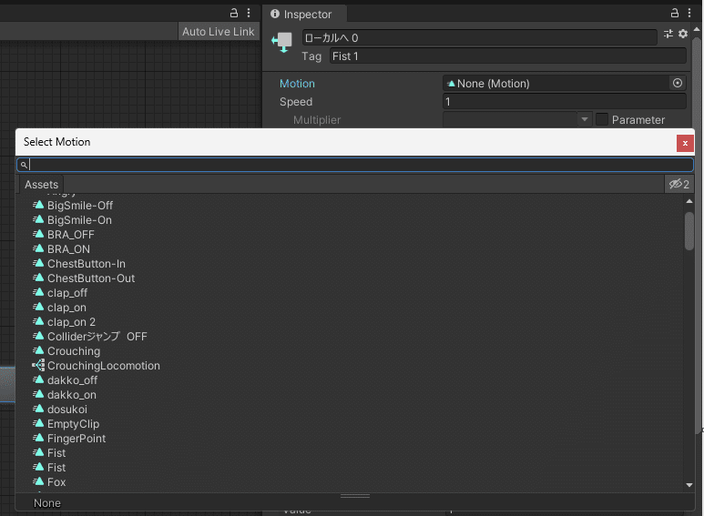Toggle the Animator panel lock icon
The width and height of the screenshot is (704, 516).
(x=233, y=13)
